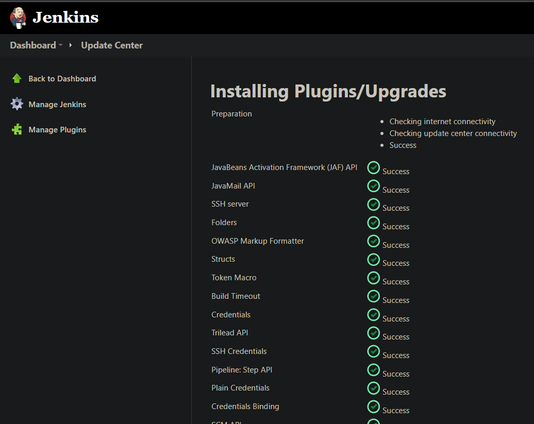
Task: Open the Update Center breadcrumb link
Action: pyautogui.click(x=112, y=45)
